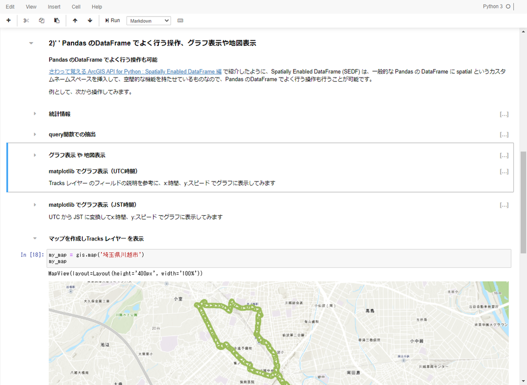
Task: Click the scrollbar down arrow
Action: point(523,382)
